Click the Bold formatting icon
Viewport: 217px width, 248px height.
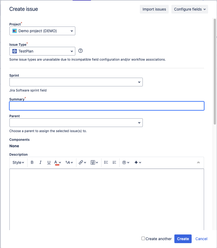point(32,162)
